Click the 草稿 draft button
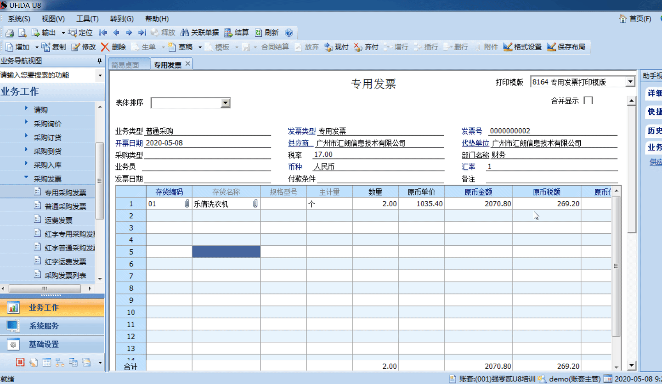The width and height of the screenshot is (662, 384). click(x=180, y=47)
